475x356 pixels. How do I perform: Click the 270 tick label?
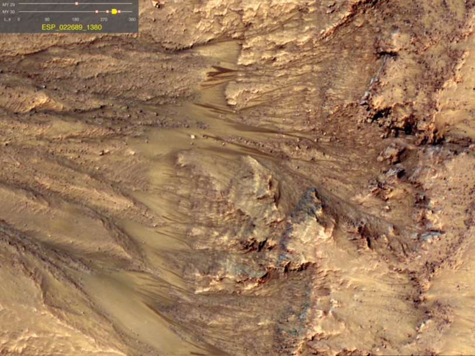click(103, 19)
